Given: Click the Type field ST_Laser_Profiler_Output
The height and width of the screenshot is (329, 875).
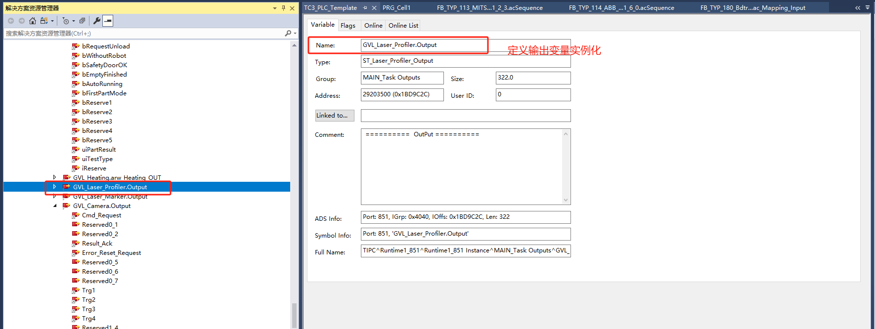Looking at the screenshot, I should [466, 61].
